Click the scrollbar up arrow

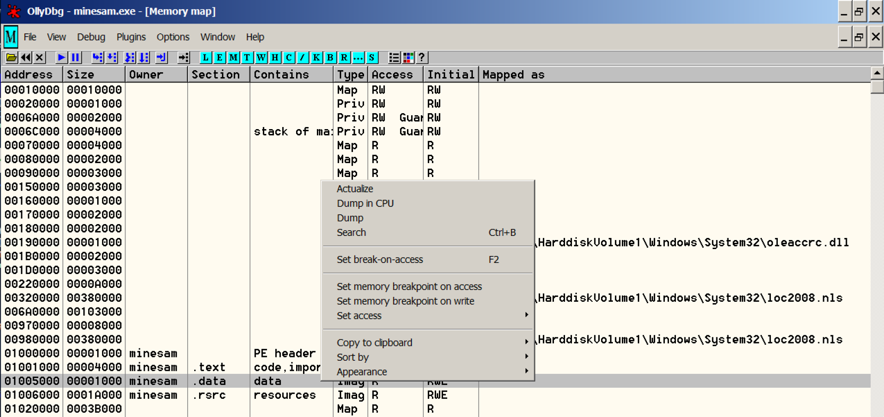pos(877,74)
